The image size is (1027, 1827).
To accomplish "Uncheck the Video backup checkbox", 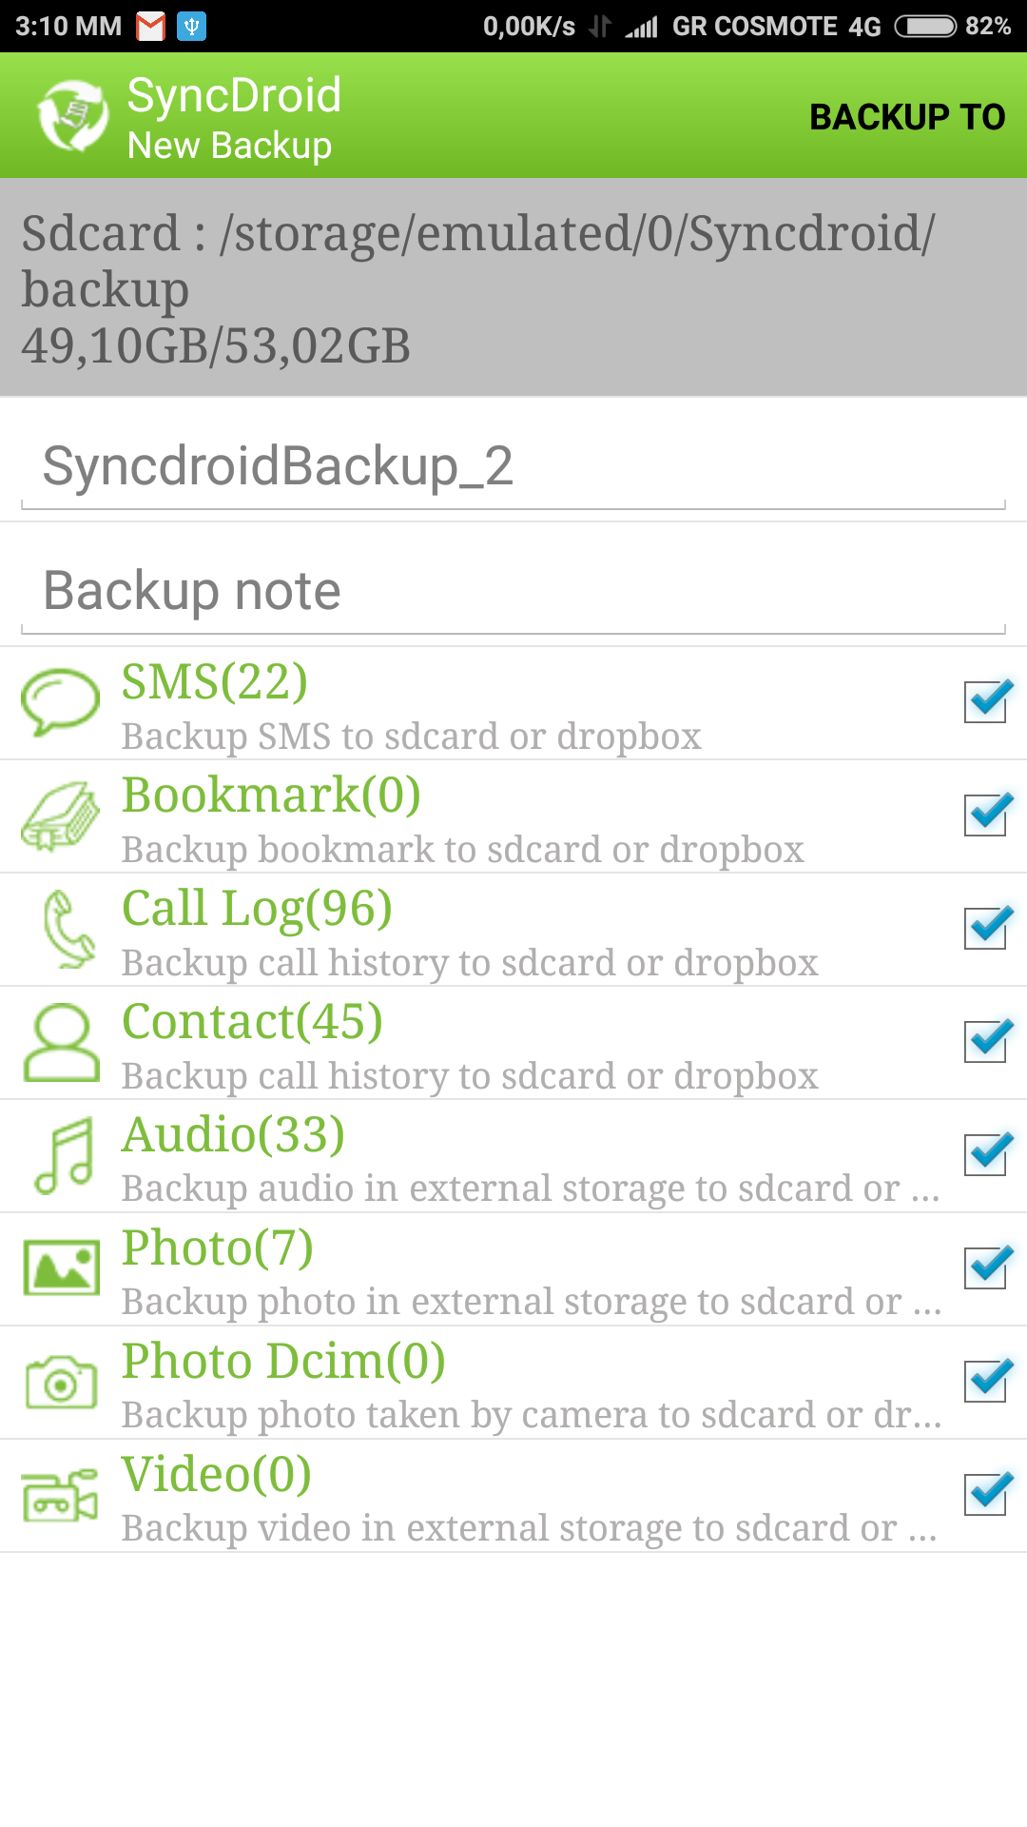I will tap(986, 1495).
